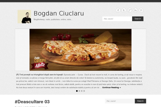Follow the Continue Reading link
The width and height of the screenshot is (161, 107).
pos(112,87)
